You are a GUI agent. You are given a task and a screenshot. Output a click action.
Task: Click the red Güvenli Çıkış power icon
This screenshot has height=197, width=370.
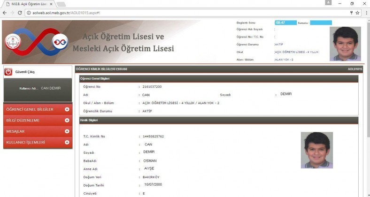pos(8,72)
